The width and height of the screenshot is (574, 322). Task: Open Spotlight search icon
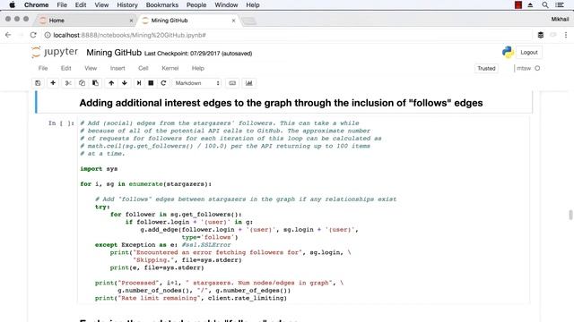coord(545,5)
